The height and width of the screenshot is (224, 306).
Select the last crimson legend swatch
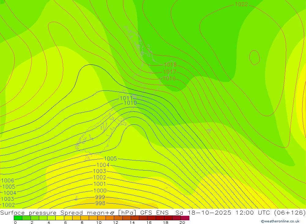coord(185,218)
